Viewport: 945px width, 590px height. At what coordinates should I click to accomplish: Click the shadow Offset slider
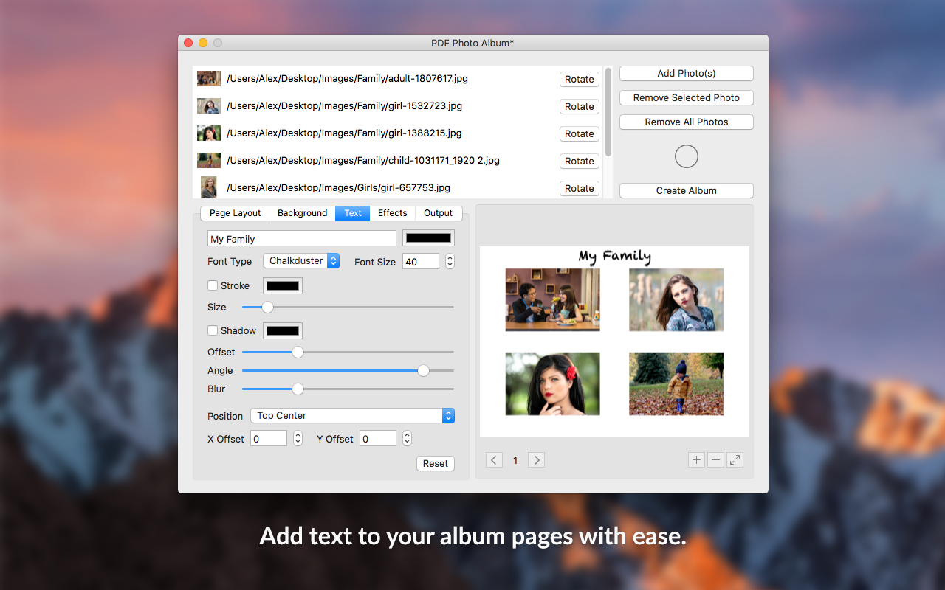348,352
